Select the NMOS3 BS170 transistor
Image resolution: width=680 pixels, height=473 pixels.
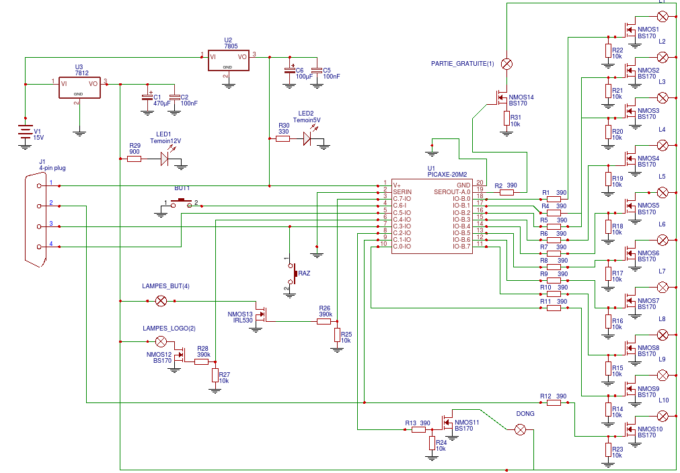tap(630, 113)
